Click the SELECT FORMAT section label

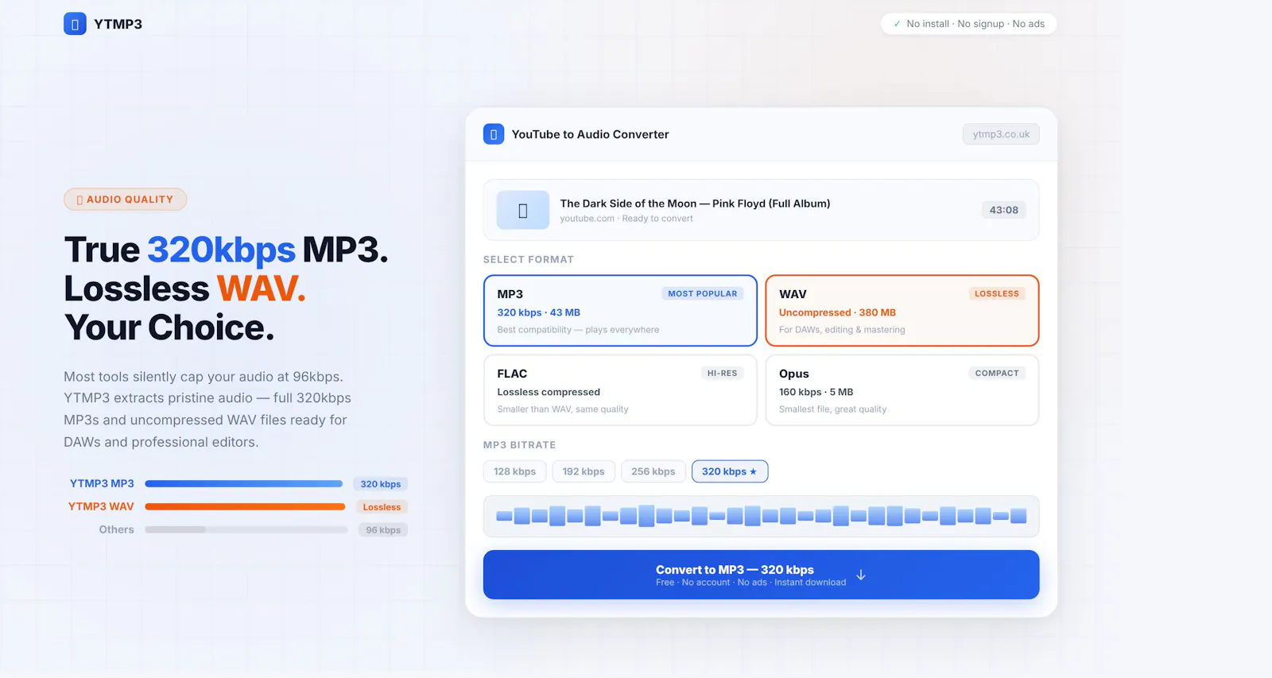(x=529, y=259)
